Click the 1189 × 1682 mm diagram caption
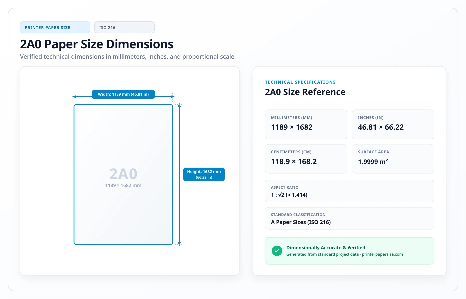This screenshot has height=299, width=466. pos(123,185)
